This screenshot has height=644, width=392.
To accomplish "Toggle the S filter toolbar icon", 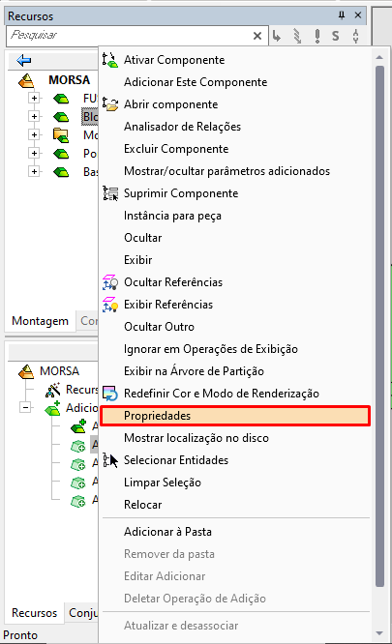I will click(x=336, y=36).
